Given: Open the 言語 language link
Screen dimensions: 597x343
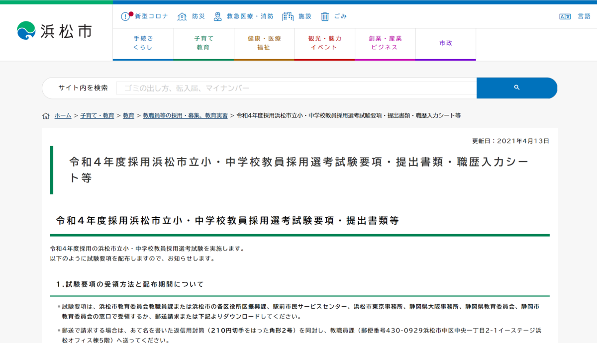Looking at the screenshot, I should 584,16.
